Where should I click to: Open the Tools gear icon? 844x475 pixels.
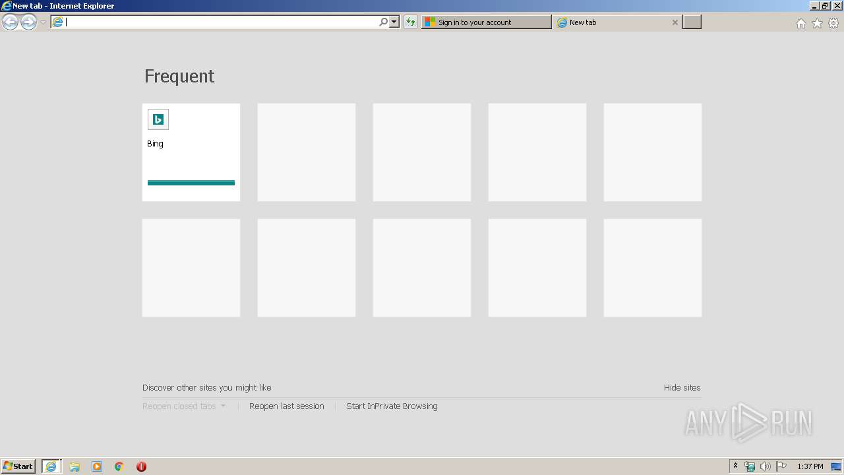pos(833,23)
